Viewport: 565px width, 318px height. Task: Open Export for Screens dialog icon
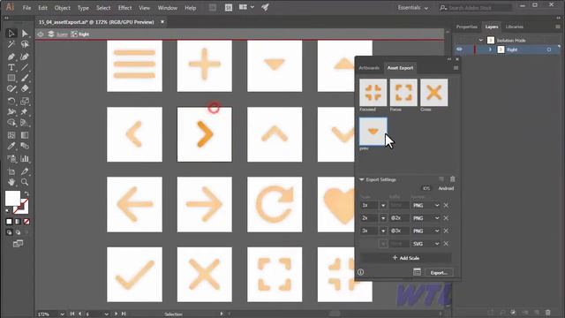pos(417,272)
